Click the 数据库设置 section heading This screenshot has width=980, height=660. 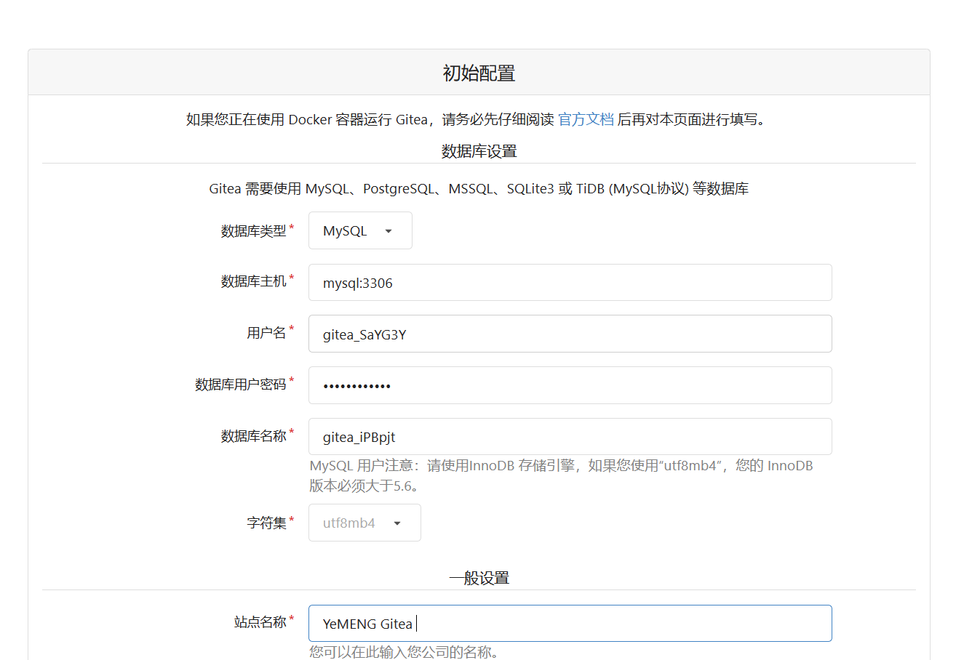pos(479,151)
